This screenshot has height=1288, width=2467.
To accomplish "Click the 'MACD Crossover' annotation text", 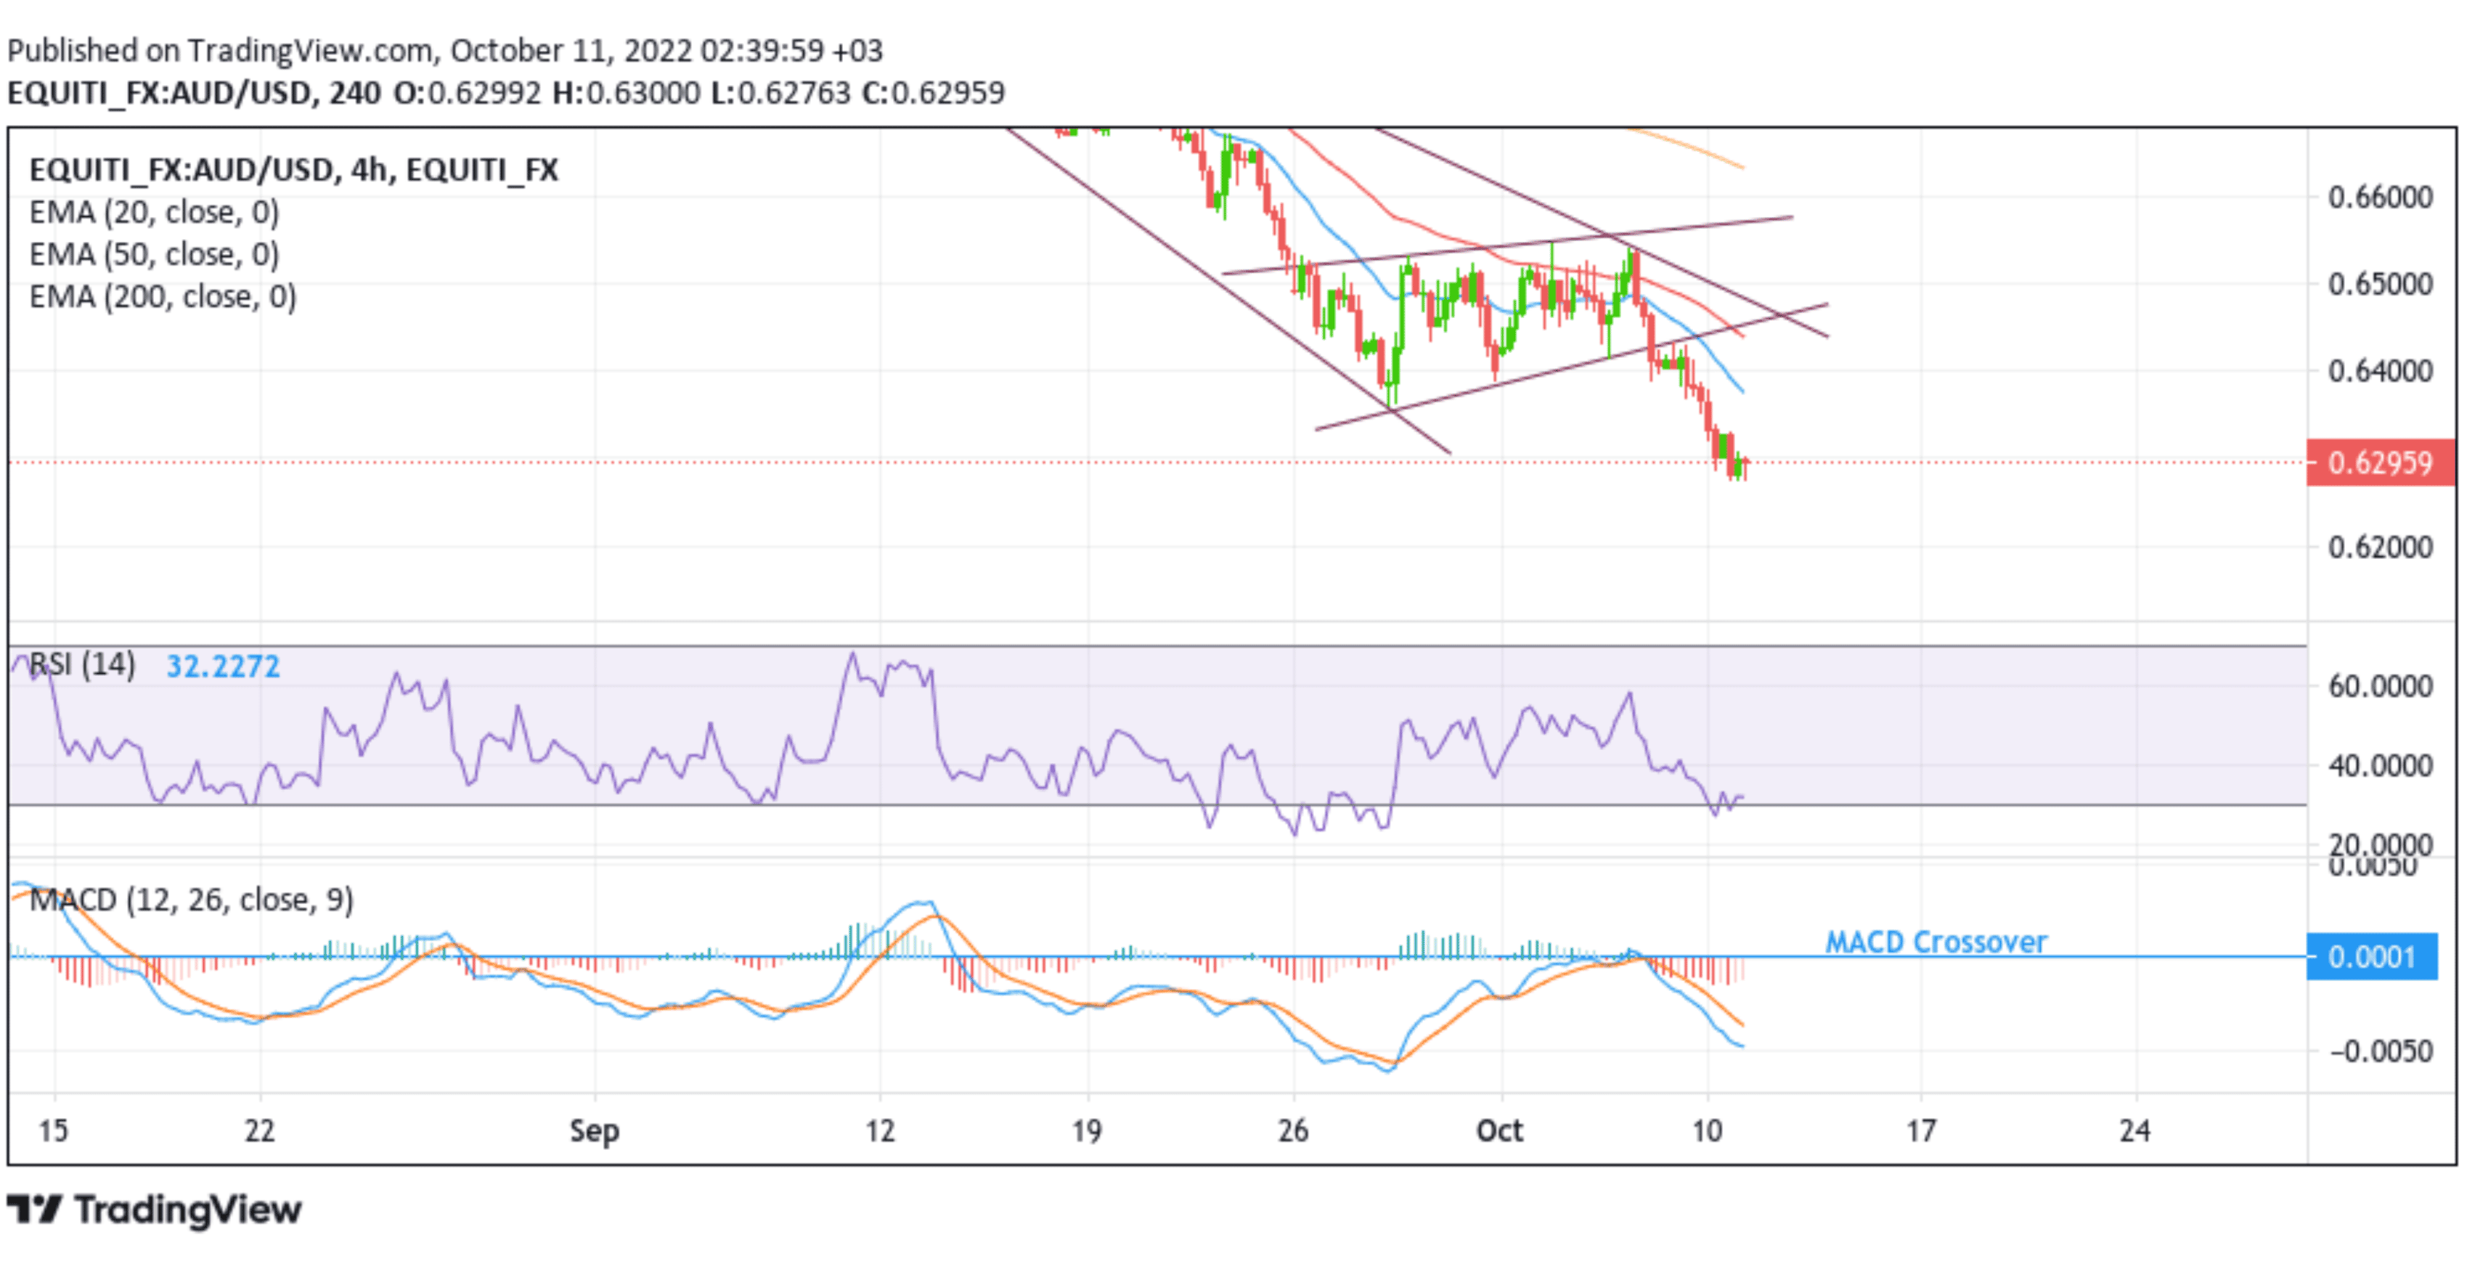I will (1936, 942).
